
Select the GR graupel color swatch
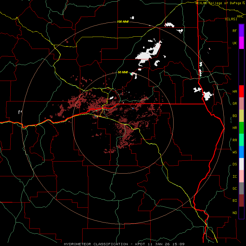click(x=241, y=103)
